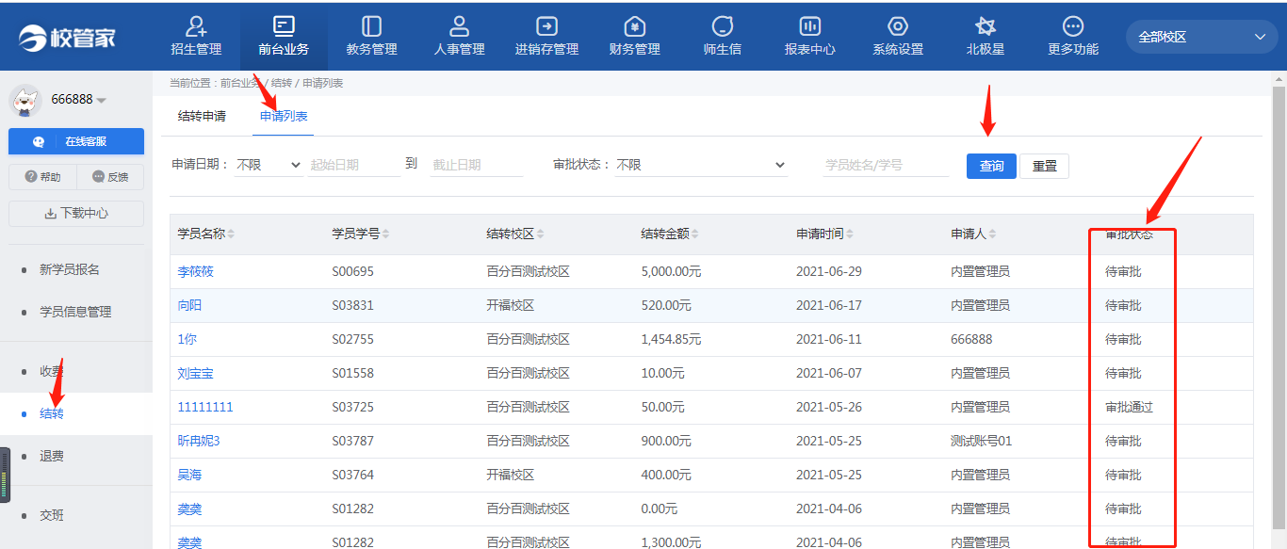Open 报表中心 module icon

[810, 26]
